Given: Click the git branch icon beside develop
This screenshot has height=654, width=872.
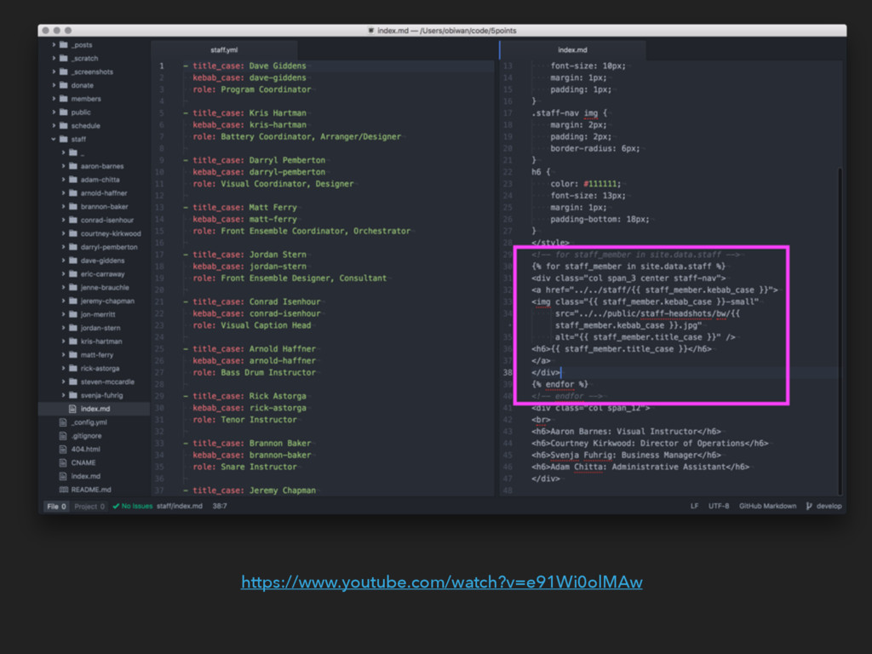Looking at the screenshot, I should [x=809, y=506].
